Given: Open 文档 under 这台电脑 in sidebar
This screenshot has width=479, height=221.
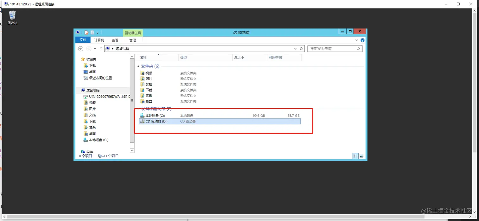Looking at the screenshot, I should (92, 115).
